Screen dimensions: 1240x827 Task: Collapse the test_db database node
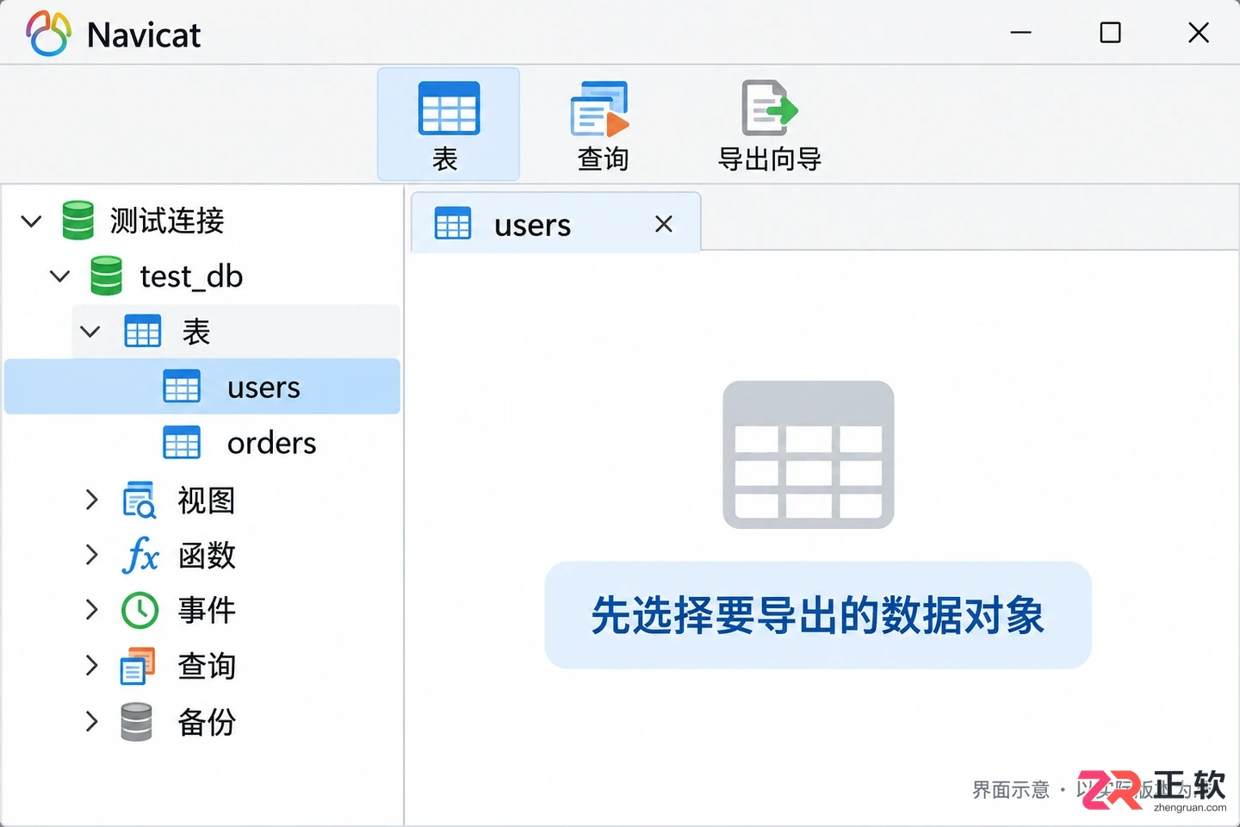pos(60,277)
